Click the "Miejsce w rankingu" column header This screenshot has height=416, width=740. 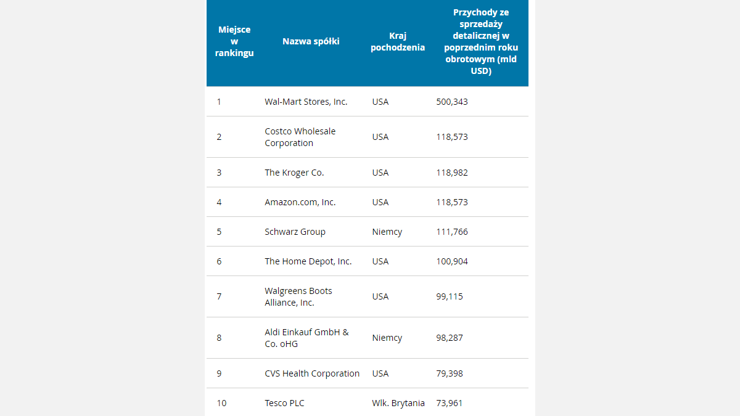(234, 41)
